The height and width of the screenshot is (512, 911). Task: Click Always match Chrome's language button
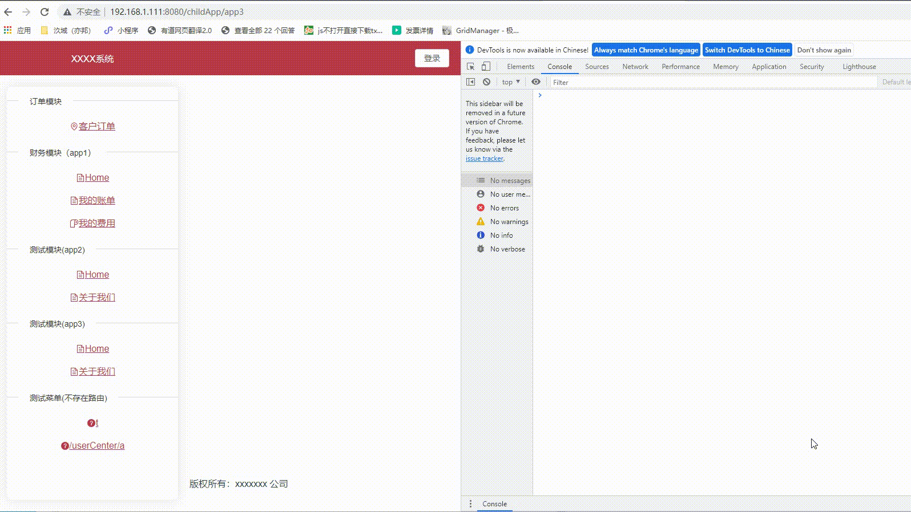click(646, 50)
